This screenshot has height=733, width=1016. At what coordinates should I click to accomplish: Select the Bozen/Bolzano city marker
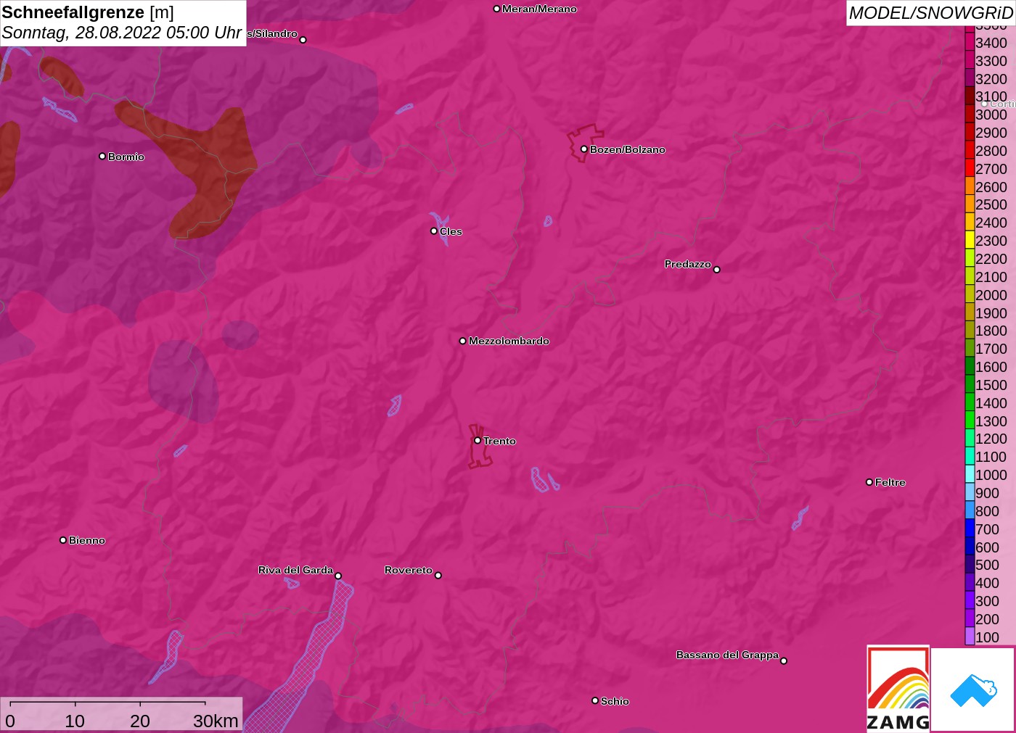(x=583, y=149)
